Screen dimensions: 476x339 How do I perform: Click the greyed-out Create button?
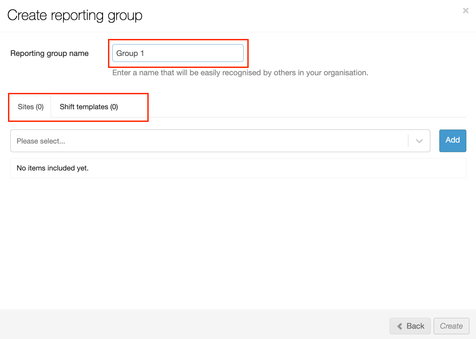pos(451,326)
